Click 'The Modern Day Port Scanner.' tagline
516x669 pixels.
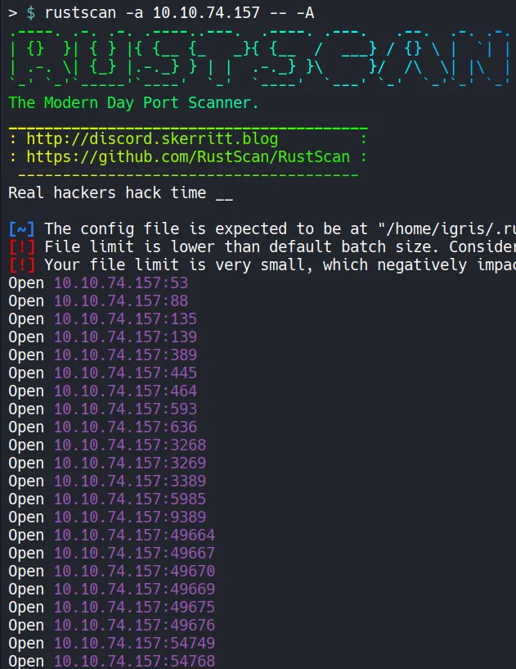coord(133,103)
